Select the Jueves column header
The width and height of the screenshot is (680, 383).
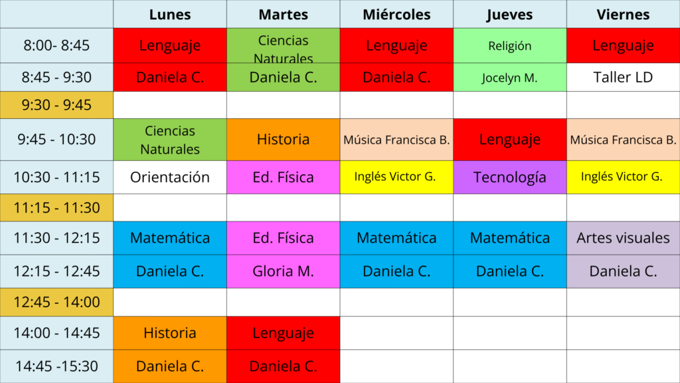[510, 15]
